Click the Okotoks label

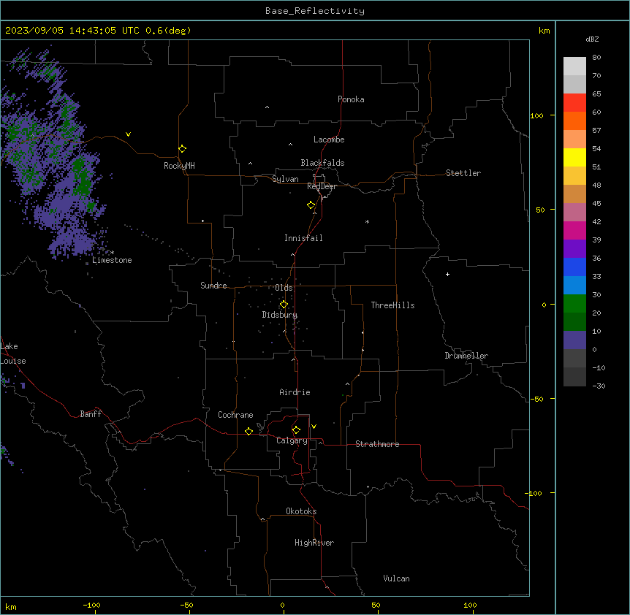[301, 511]
